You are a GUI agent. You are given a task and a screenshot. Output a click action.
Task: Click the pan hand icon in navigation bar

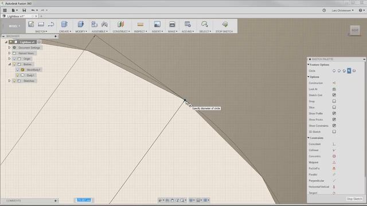click(x=172, y=200)
